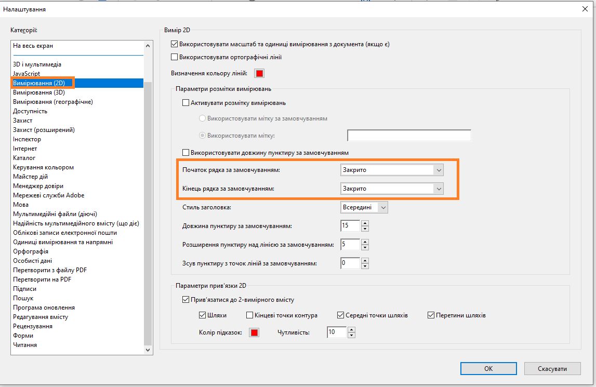596x387 pixels.
Task: Open the Колір підказок color swatch
Action: 254,332
